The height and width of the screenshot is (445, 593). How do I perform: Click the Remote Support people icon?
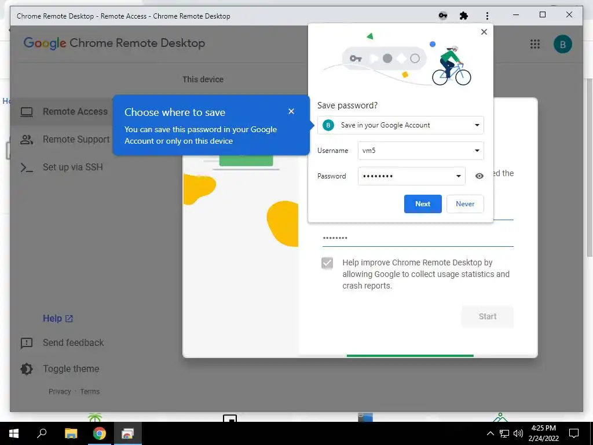(27, 139)
